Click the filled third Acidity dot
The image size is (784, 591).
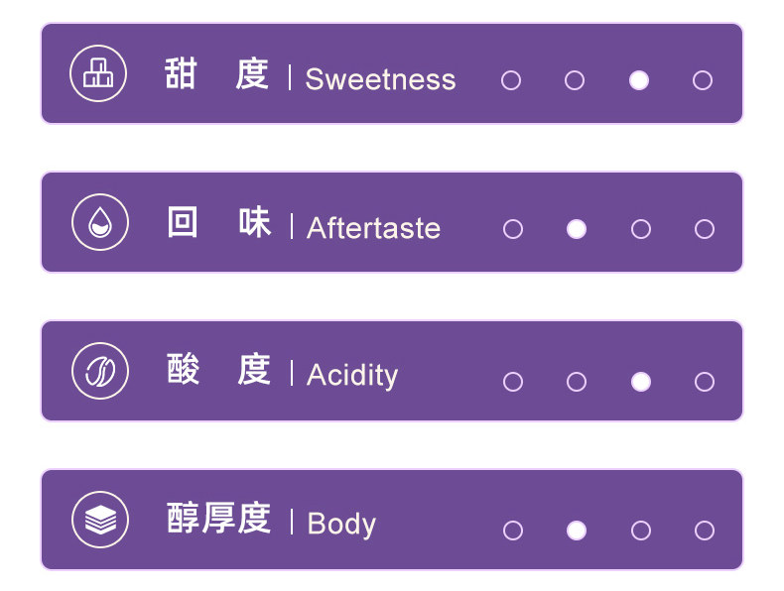tap(641, 382)
